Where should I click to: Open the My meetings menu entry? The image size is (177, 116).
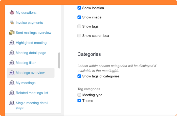point(26,83)
